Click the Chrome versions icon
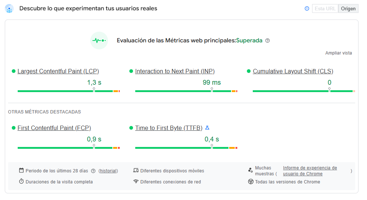Screen dimensions: 367x200 pyautogui.click(x=251, y=182)
